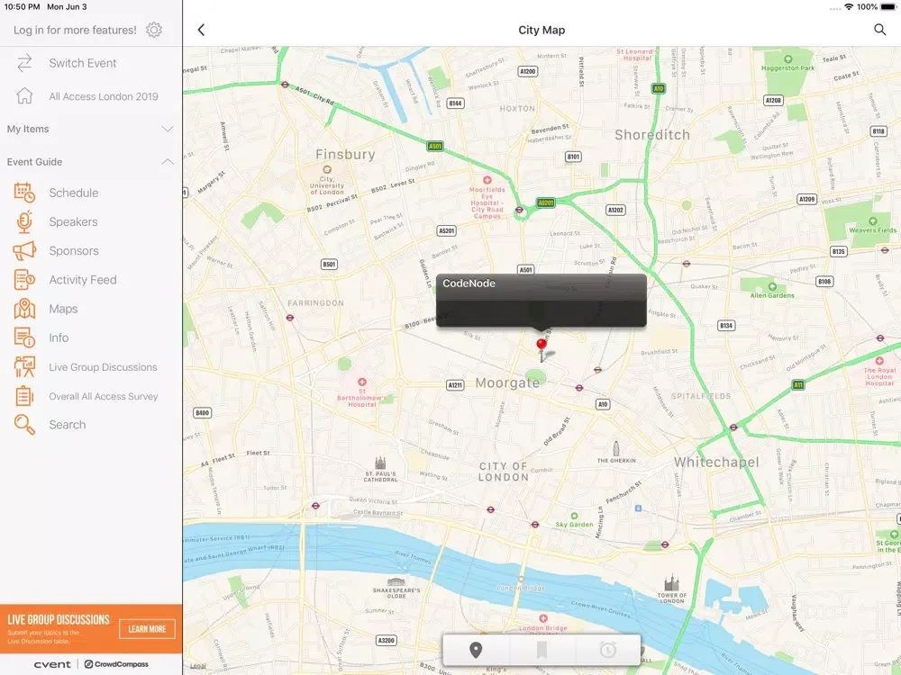
Task: Open the settings gear icon
Action: [x=154, y=30]
